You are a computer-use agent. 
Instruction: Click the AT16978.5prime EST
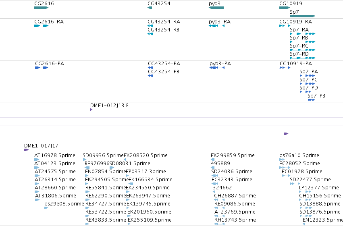pos(37,160)
